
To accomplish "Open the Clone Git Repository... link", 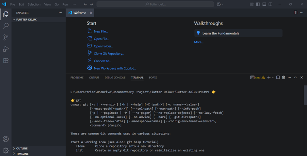I will 109,54.
